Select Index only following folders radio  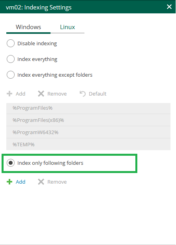point(11,163)
